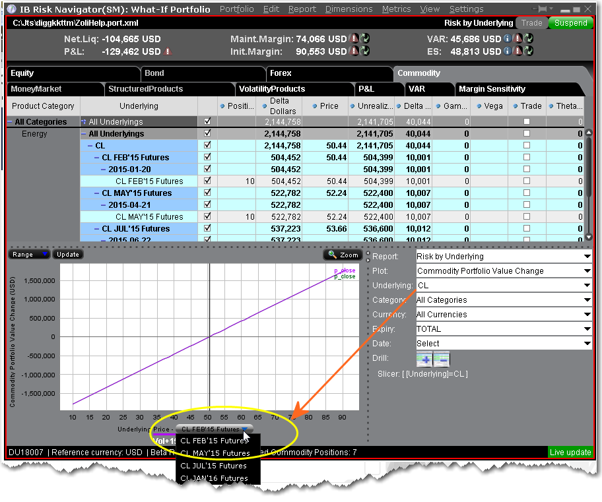Screen dimensions: 602x502
Task: Click the Drill expand plus icon
Action: pyautogui.click(x=424, y=359)
